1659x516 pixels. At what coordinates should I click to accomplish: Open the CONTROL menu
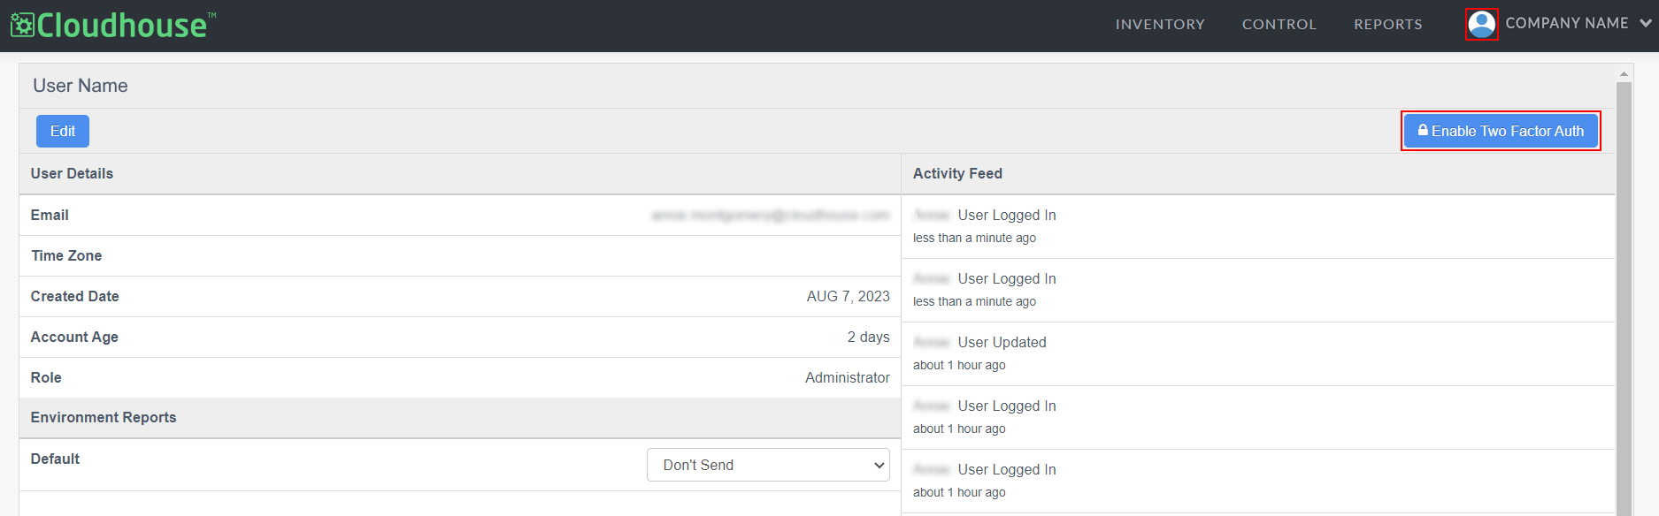tap(1279, 25)
